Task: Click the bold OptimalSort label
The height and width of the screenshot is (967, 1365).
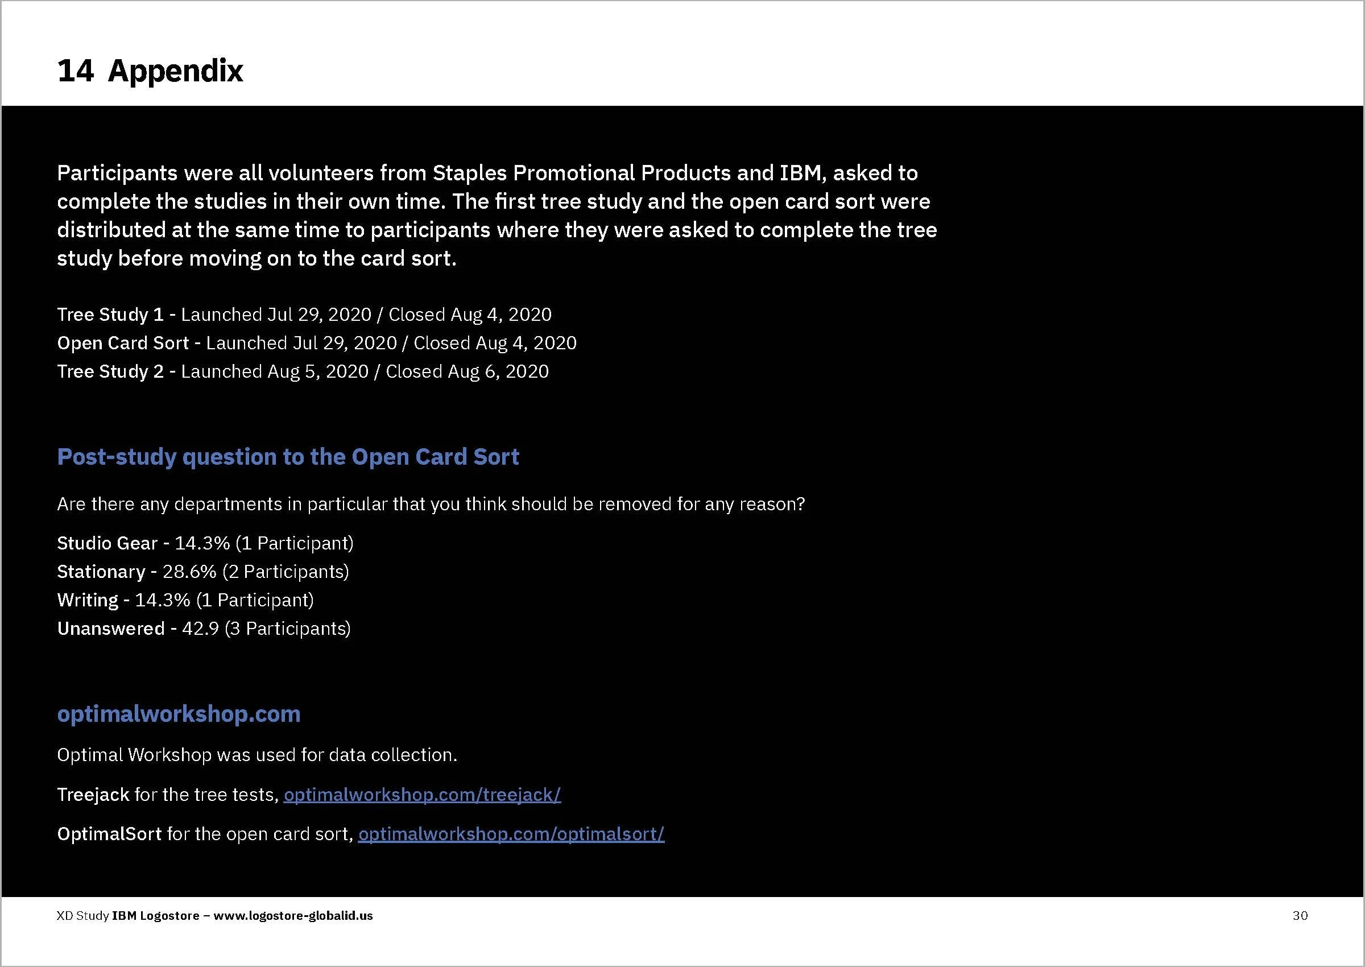Action: (x=109, y=834)
